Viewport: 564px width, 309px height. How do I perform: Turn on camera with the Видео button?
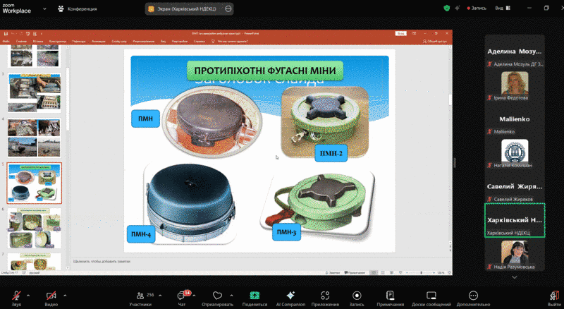tap(51, 298)
